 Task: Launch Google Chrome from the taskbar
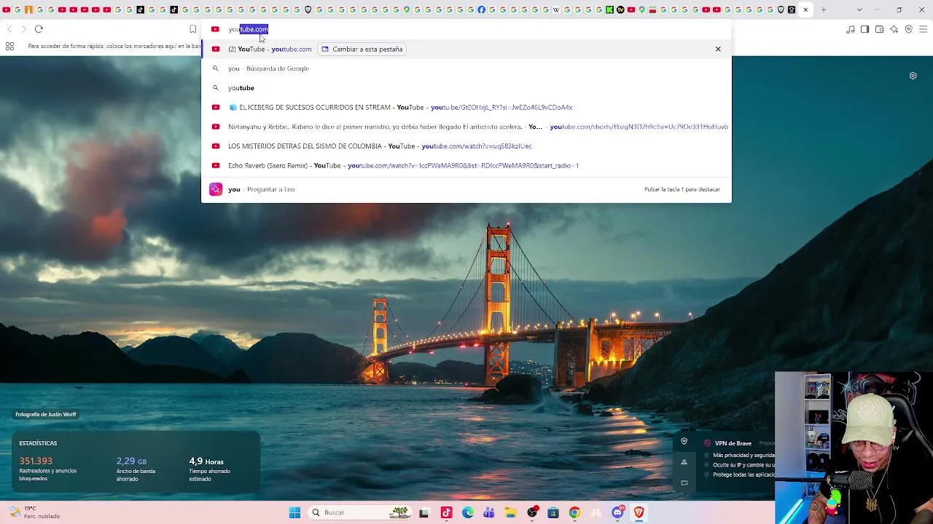(574, 512)
